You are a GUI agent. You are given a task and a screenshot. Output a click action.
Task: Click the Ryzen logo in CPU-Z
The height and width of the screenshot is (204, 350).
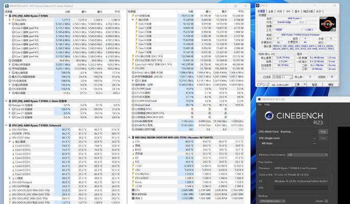click(x=328, y=24)
